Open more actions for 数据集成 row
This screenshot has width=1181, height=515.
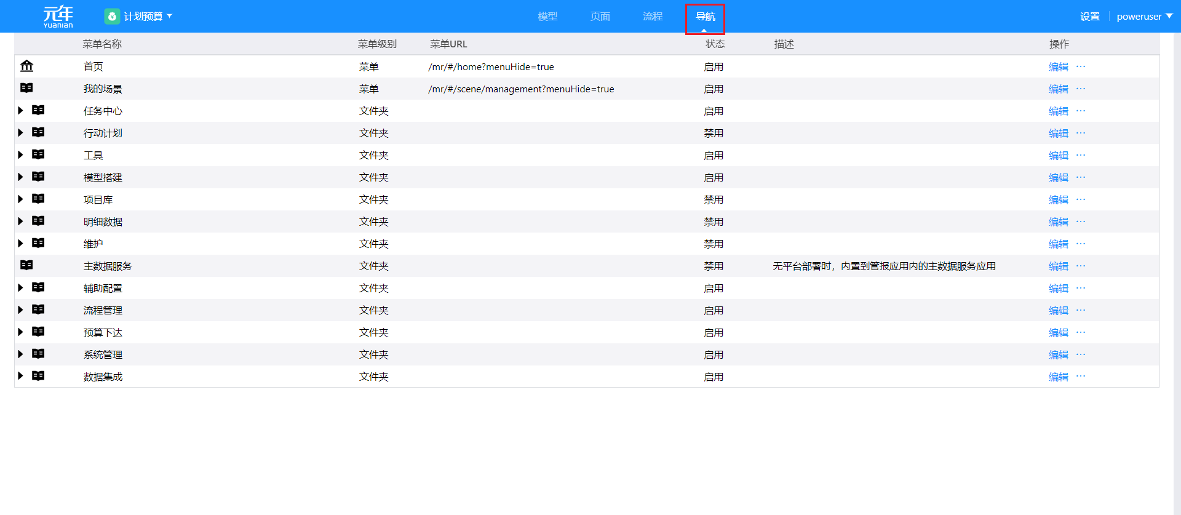pyautogui.click(x=1081, y=377)
